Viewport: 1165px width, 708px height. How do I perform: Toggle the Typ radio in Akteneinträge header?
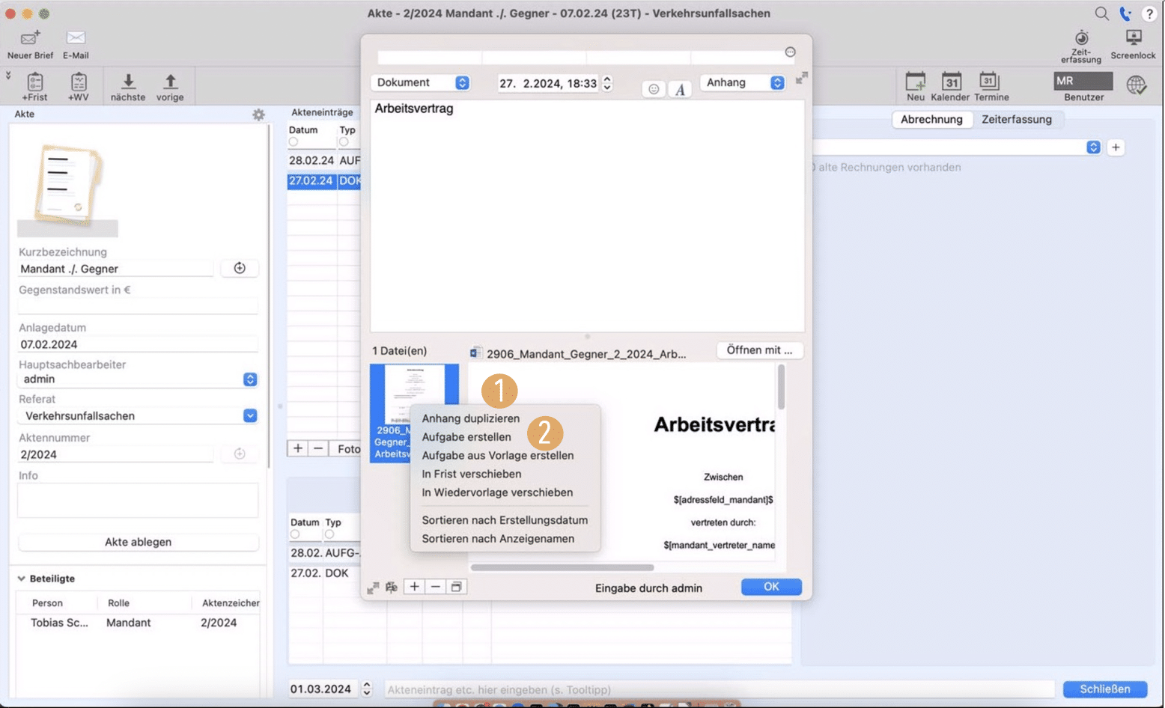click(344, 141)
